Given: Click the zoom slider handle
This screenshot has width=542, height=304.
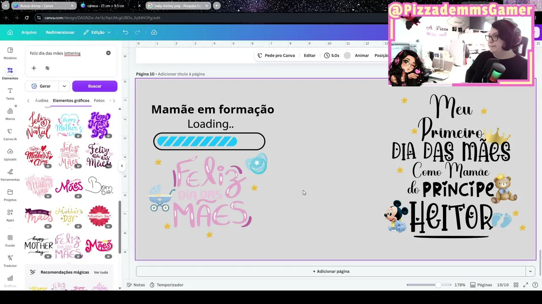Looking at the screenshot, I should pyautogui.click(x=438, y=285).
